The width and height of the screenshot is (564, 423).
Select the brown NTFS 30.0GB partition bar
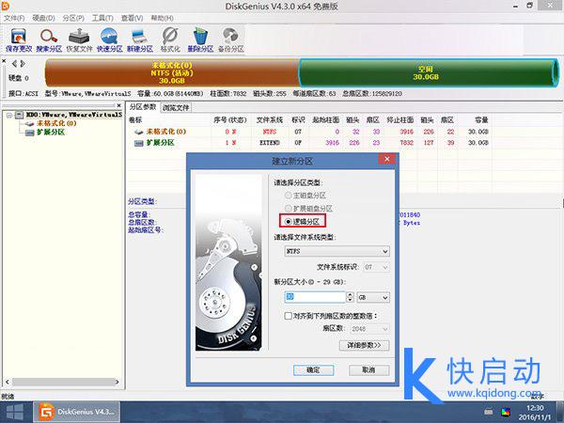click(x=172, y=73)
